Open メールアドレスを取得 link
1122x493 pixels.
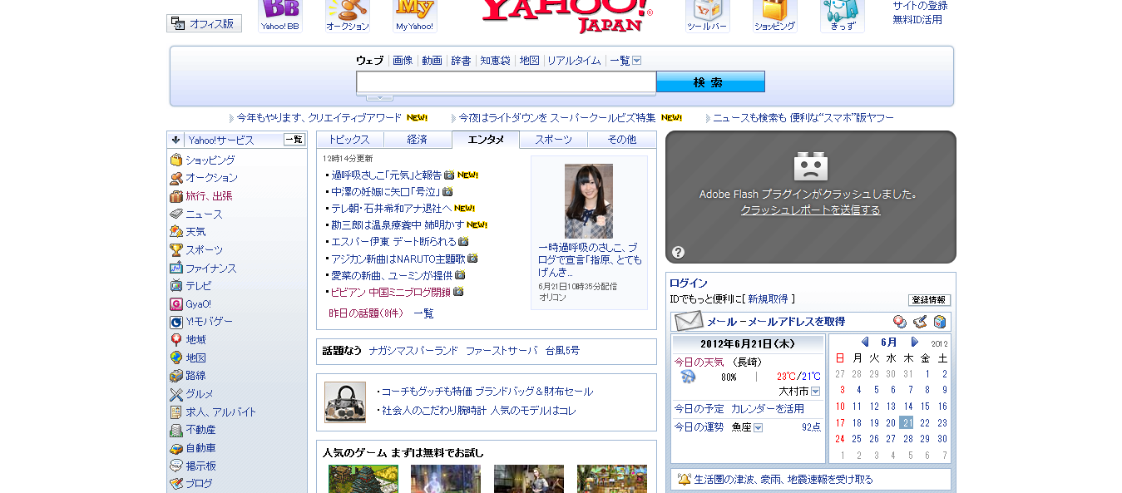(x=796, y=322)
